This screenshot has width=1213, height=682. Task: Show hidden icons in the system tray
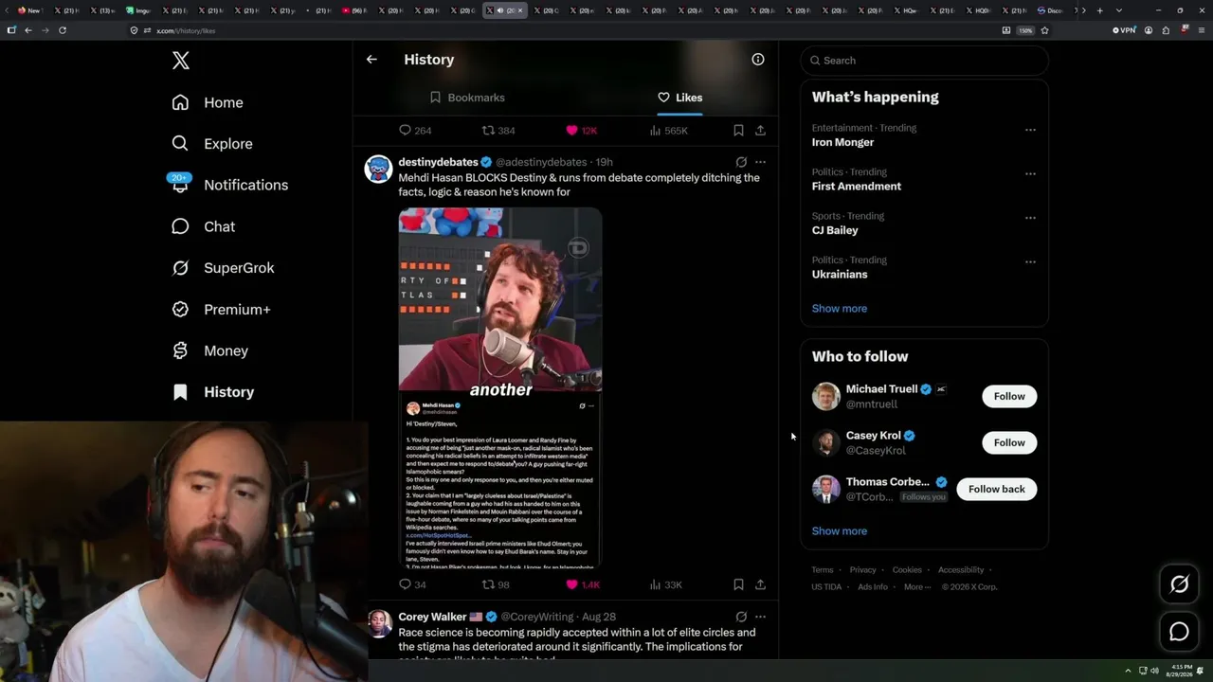click(1128, 671)
